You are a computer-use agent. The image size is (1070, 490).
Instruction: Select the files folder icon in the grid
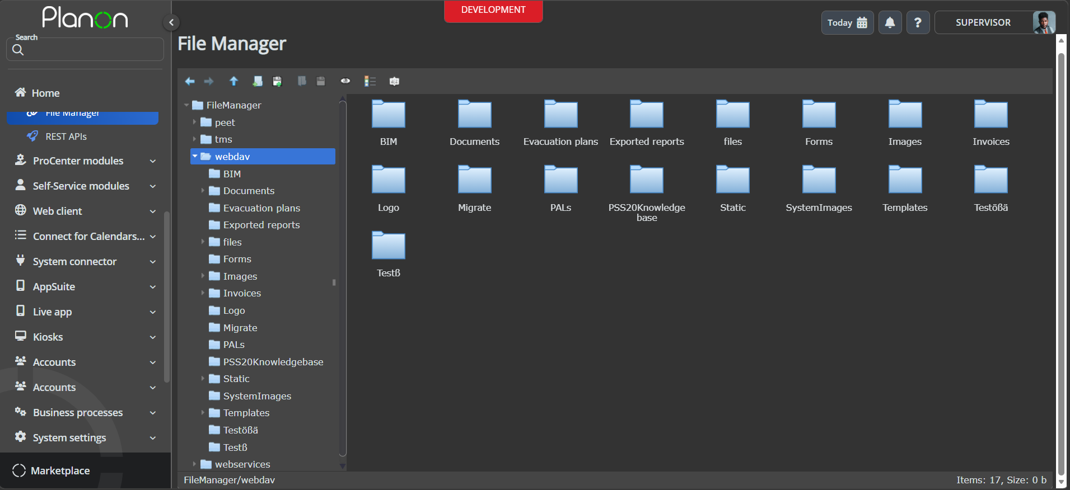733,114
